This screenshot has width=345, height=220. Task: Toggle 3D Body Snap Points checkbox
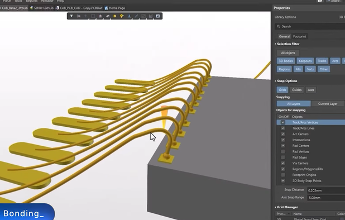click(x=283, y=180)
